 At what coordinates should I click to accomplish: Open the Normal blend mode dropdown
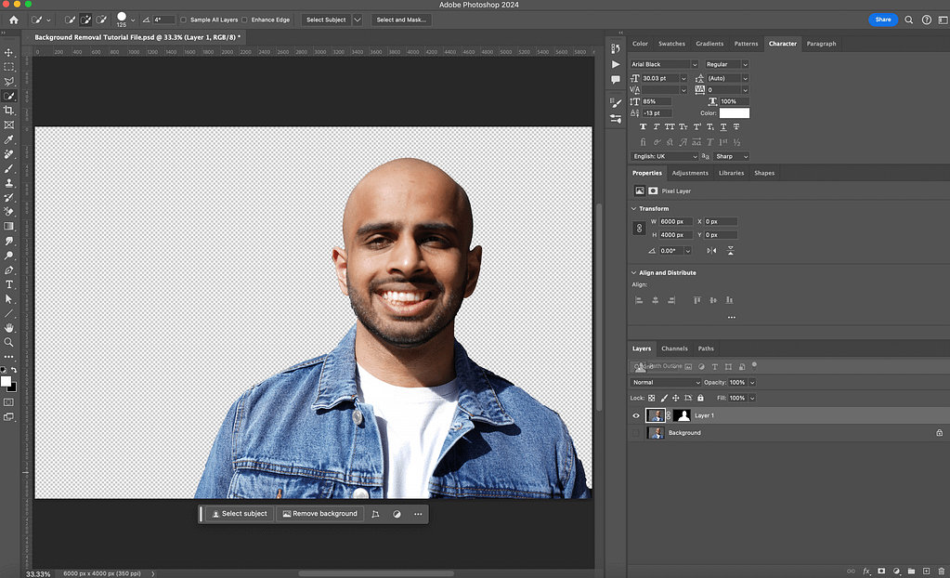pyautogui.click(x=666, y=382)
